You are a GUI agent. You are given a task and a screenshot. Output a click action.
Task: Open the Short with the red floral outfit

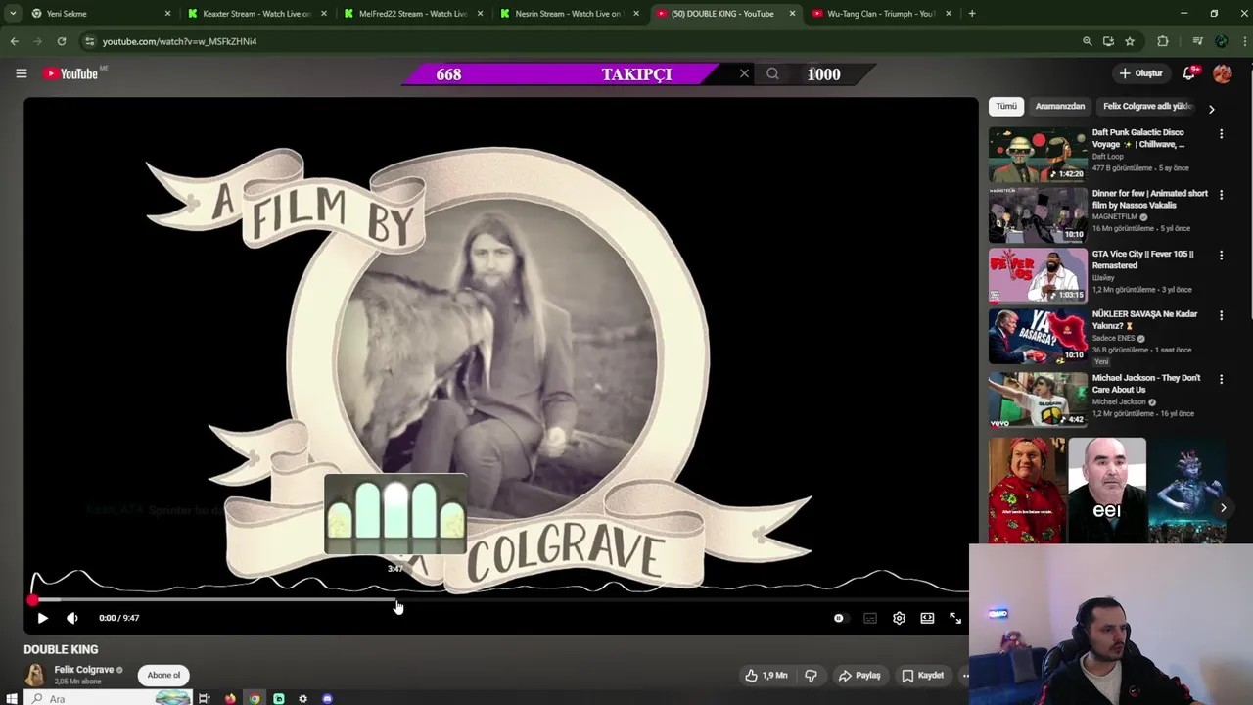click(1027, 491)
